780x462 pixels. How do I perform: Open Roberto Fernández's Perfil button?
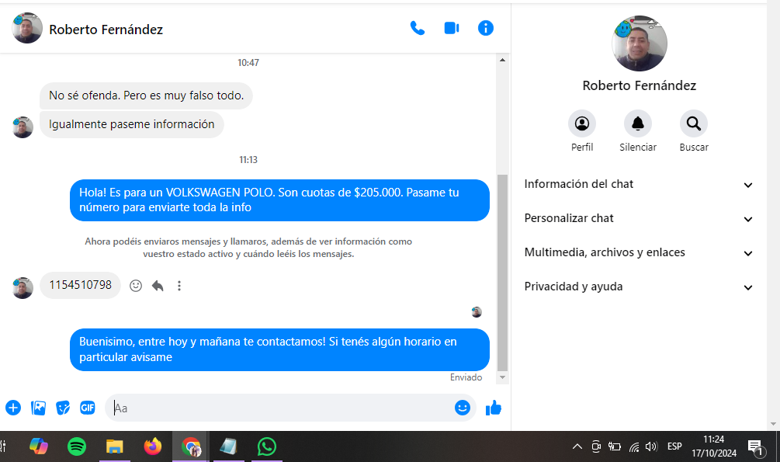coord(582,123)
